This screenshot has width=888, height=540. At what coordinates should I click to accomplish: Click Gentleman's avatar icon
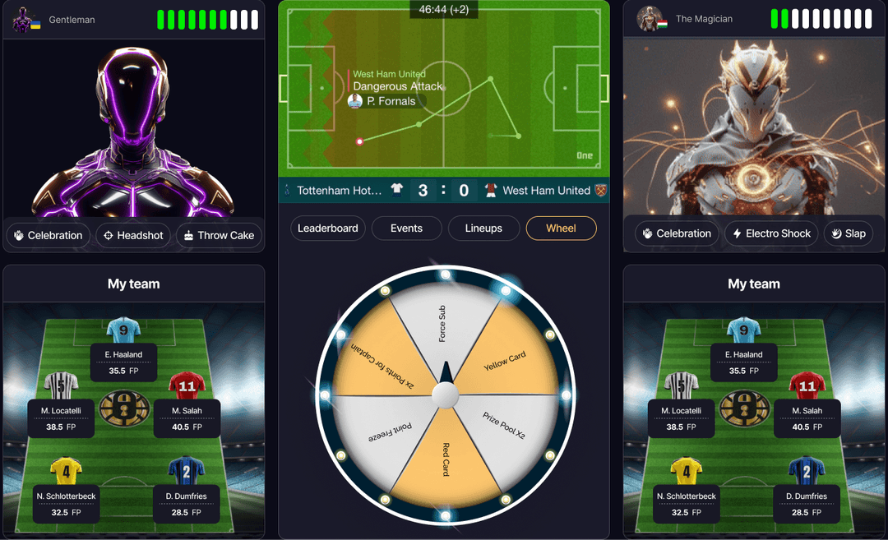(x=23, y=19)
